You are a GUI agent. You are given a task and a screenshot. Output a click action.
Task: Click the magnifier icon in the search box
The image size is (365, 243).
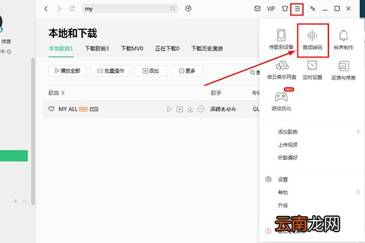coord(173,9)
